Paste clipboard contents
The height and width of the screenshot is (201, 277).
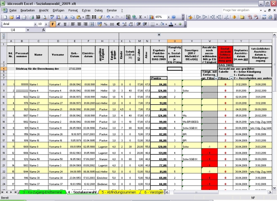[79, 17]
